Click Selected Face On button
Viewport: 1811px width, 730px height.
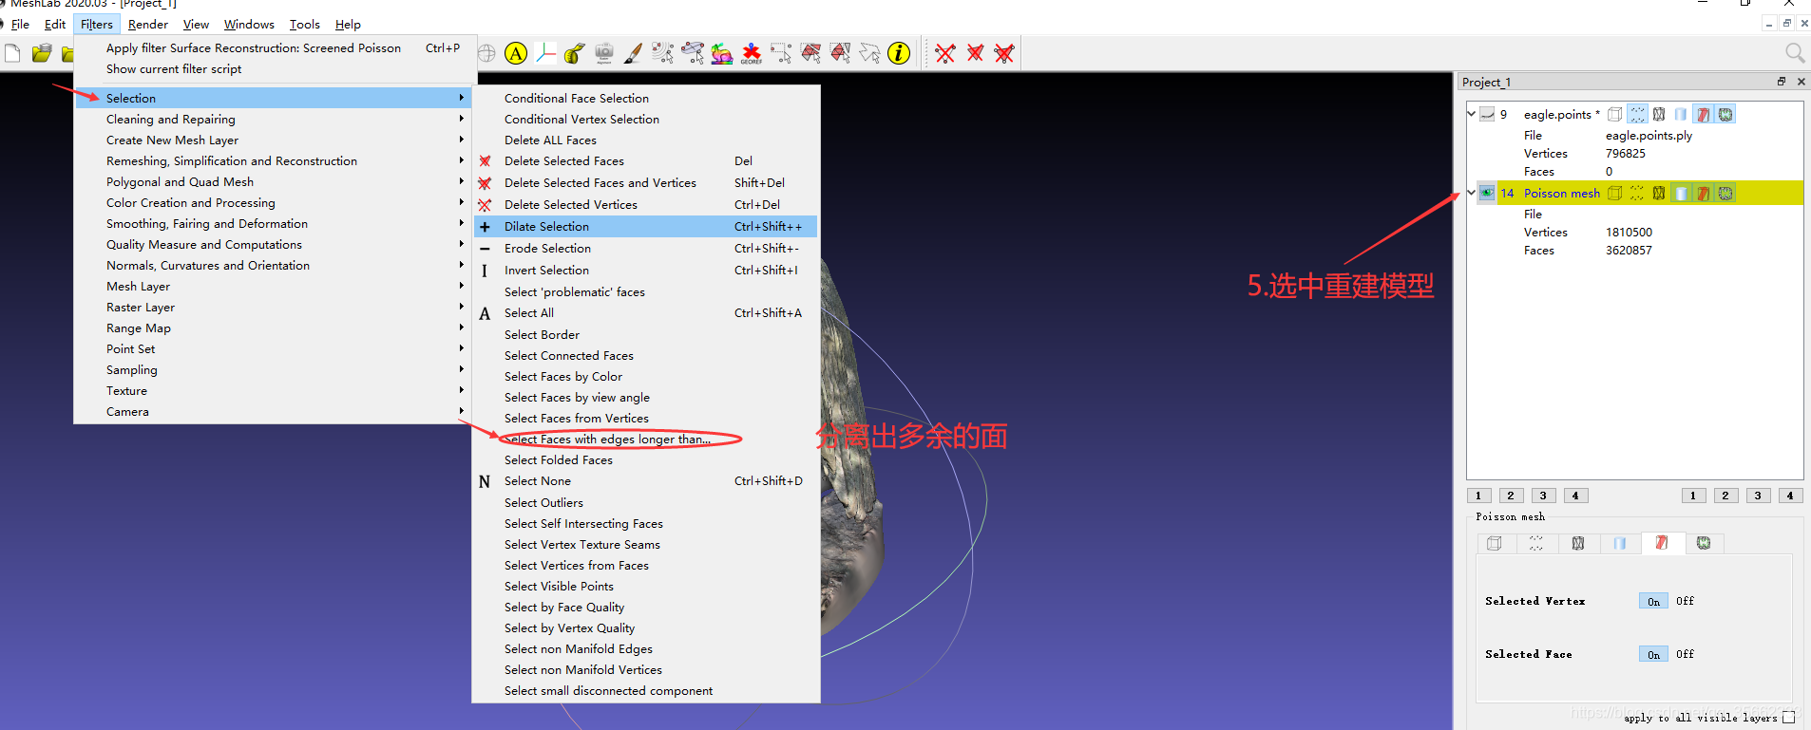tap(1653, 654)
